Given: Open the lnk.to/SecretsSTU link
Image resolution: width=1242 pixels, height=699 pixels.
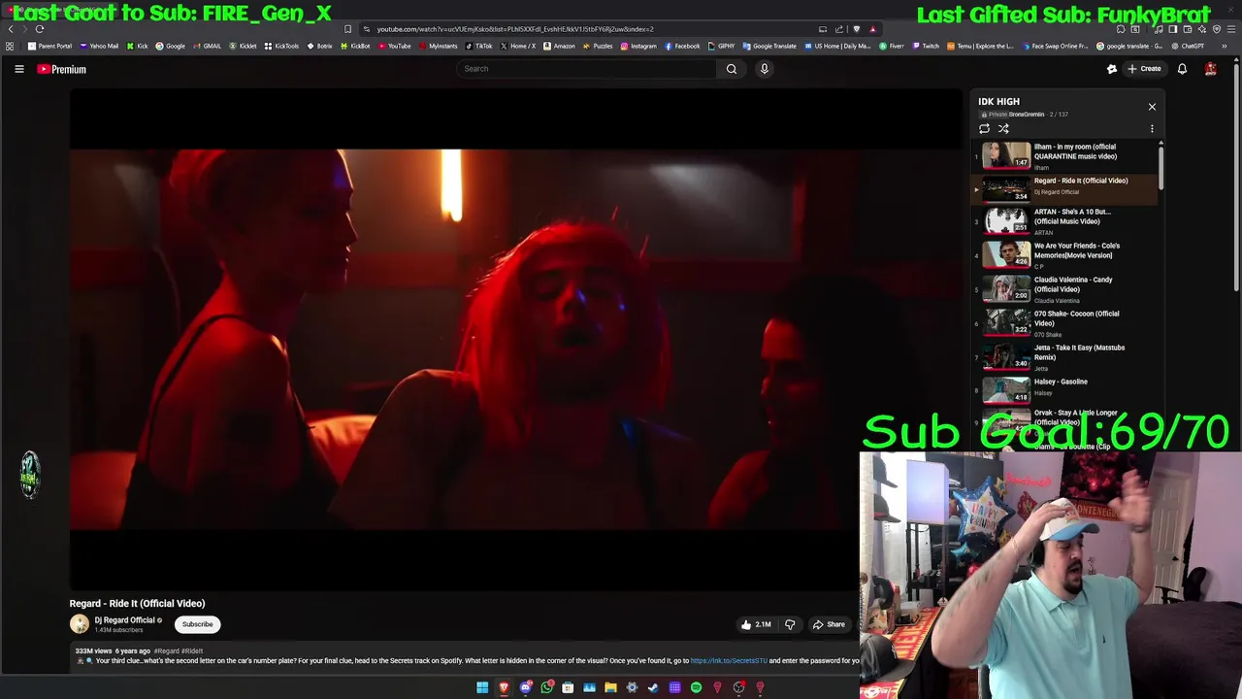Looking at the screenshot, I should coord(729,661).
